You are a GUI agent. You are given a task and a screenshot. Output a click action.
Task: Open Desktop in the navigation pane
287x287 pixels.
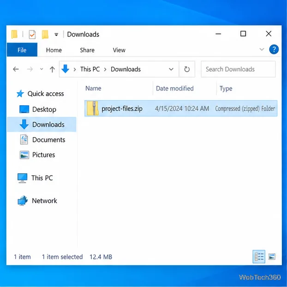44,109
